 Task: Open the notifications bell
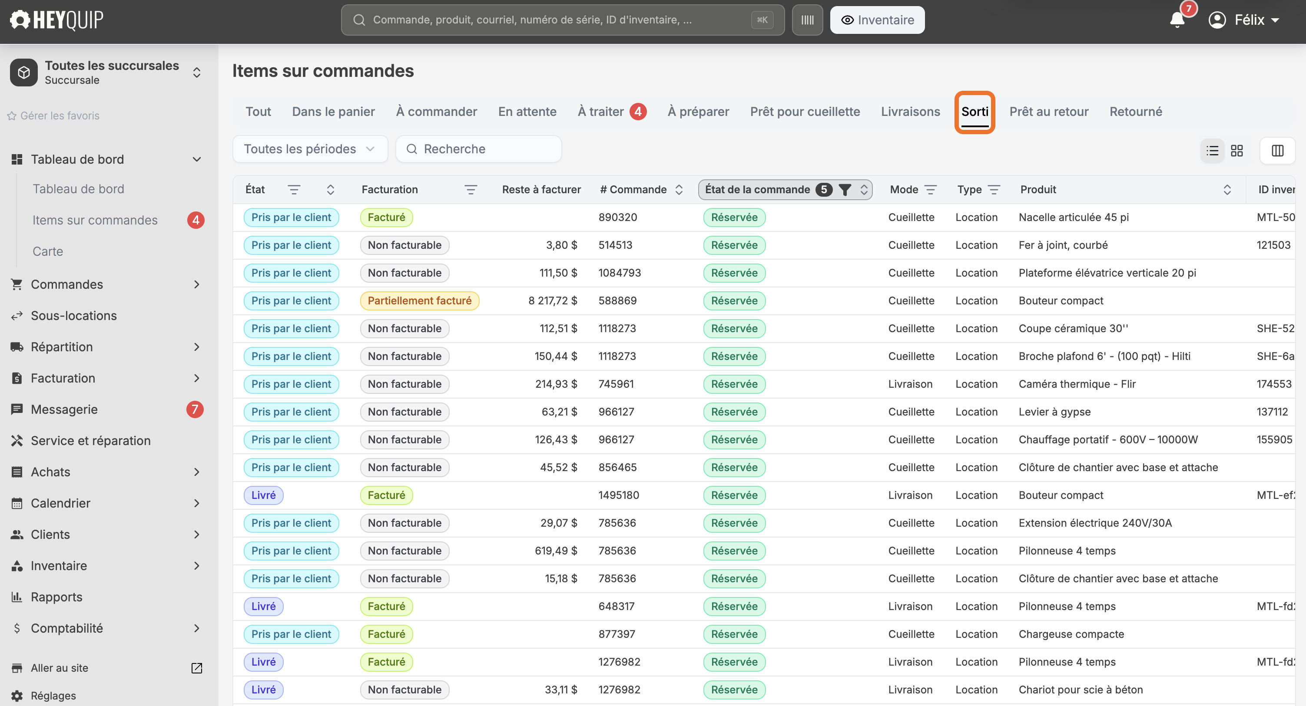pos(1177,20)
